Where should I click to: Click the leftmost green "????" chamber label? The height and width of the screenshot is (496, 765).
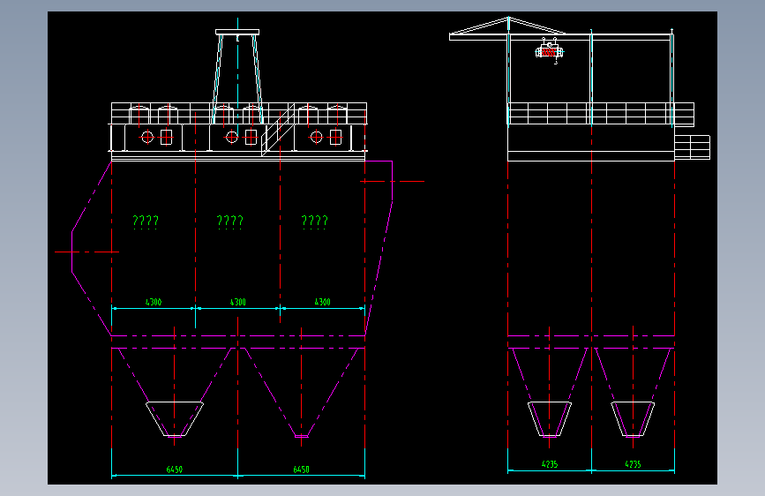point(146,222)
